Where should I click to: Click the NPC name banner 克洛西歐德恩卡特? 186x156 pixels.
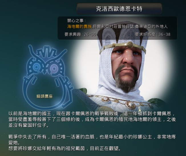pyautogui.click(x=119, y=9)
